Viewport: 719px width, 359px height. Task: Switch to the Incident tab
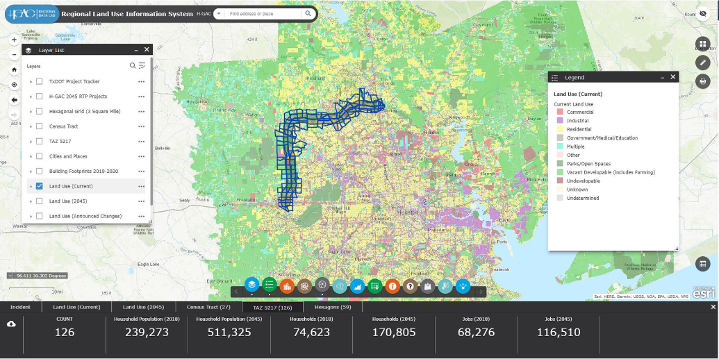[21, 307]
